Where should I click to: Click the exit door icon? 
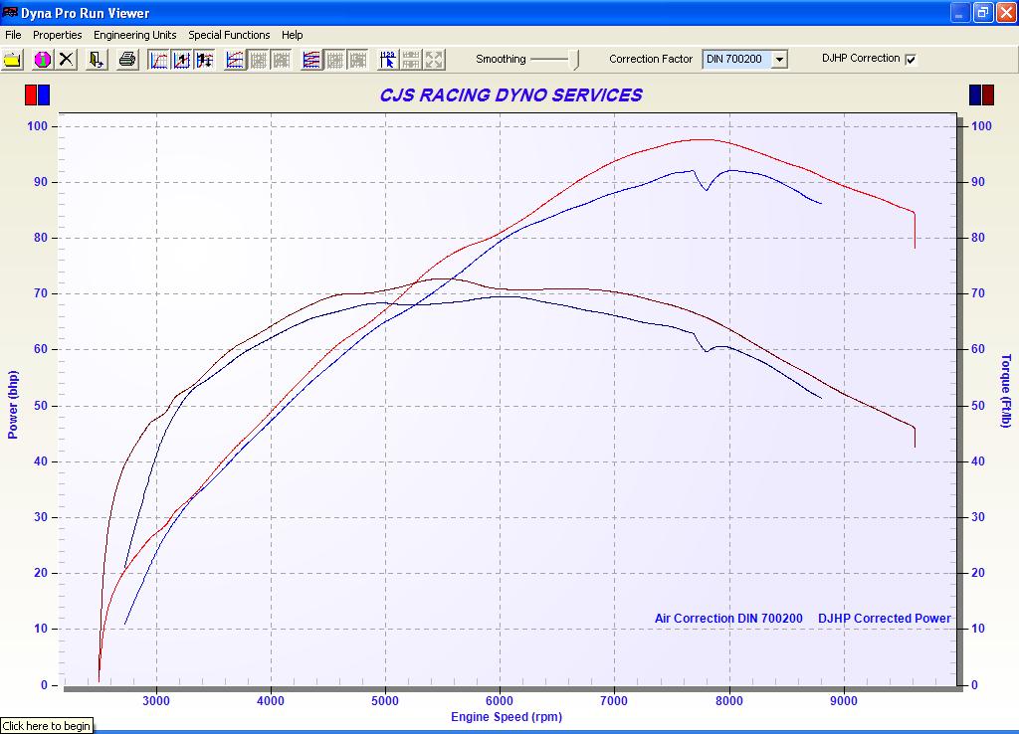click(x=97, y=60)
